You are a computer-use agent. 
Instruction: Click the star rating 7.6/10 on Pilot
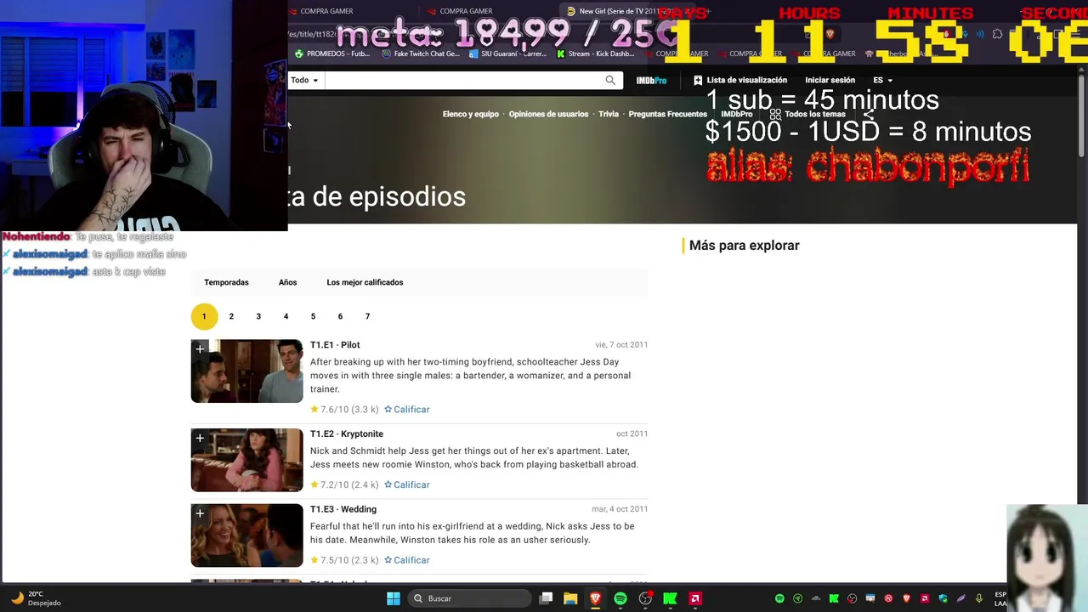pyautogui.click(x=344, y=409)
